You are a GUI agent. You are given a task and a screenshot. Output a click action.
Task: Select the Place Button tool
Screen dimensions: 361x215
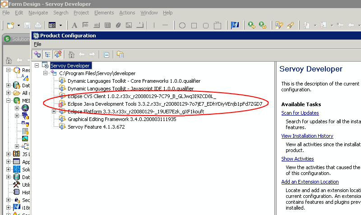pos(97,25)
